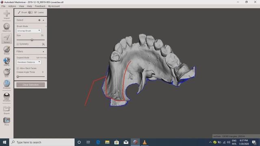Viewport: 260px width, 146px height.
Task: Open the clock showing 6:37 PM
Action: 244,142
